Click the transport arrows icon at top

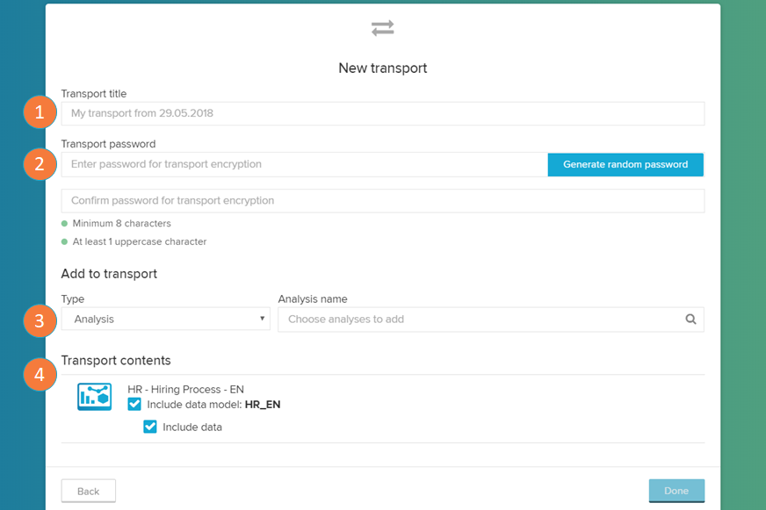pos(382,29)
